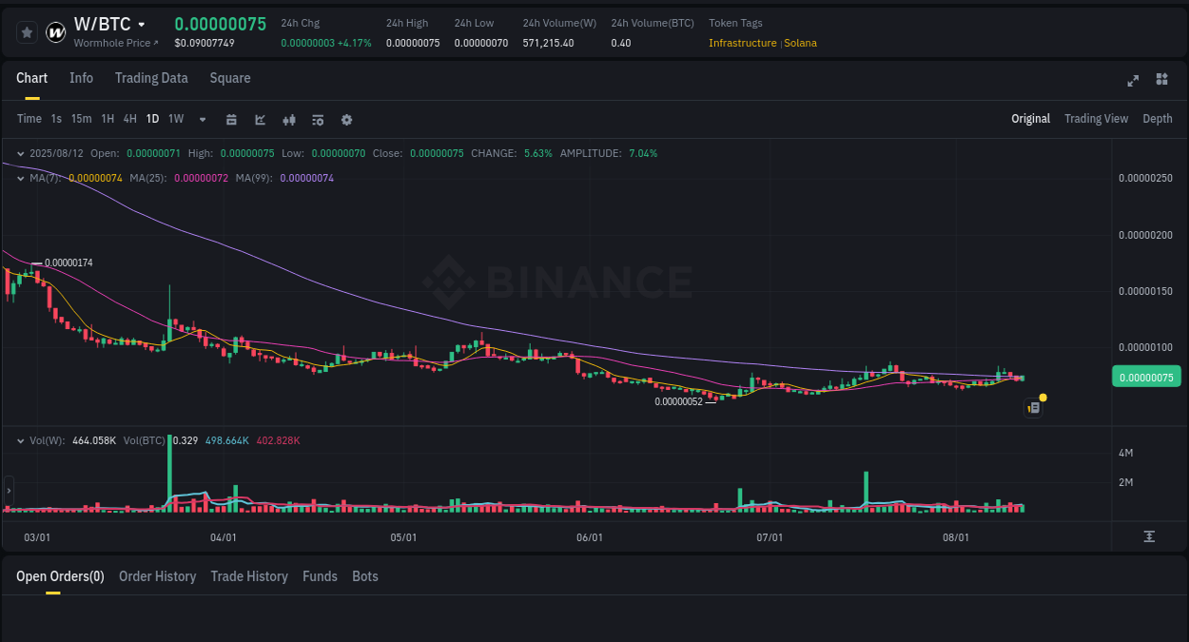This screenshot has width=1189, height=642.
Task: Click the MA(7) indicator value
Action: tap(95, 178)
